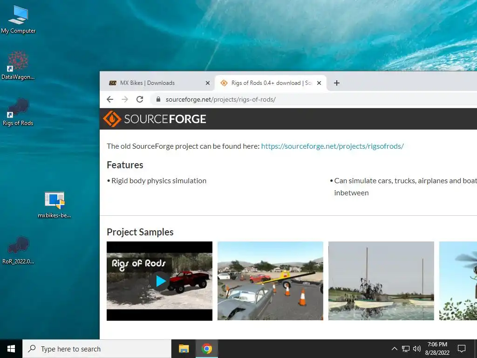Image resolution: width=477 pixels, height=358 pixels.
Task: Click the Features heading
Action: coord(125,165)
